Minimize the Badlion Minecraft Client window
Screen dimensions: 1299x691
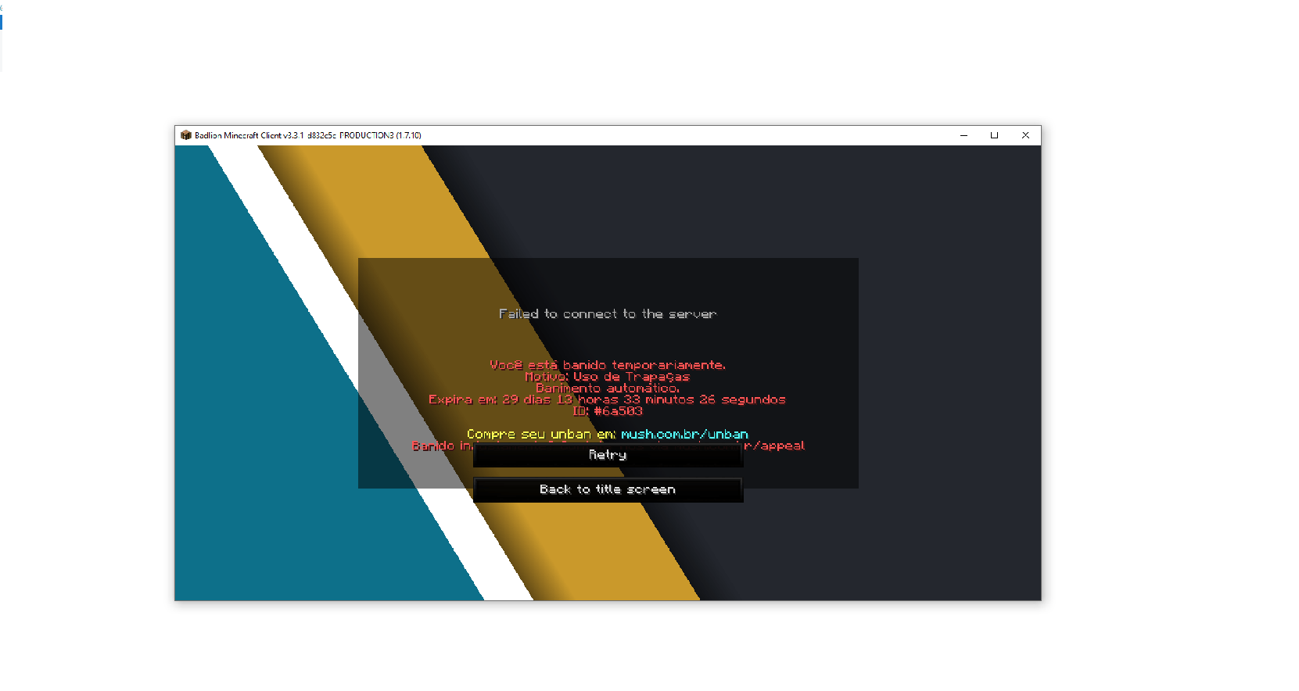click(963, 135)
